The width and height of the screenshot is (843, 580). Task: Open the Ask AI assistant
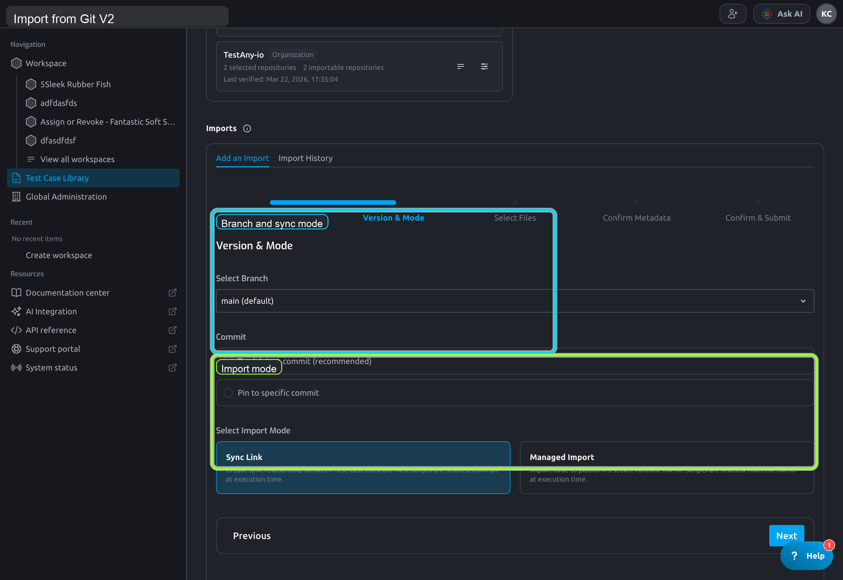click(781, 14)
